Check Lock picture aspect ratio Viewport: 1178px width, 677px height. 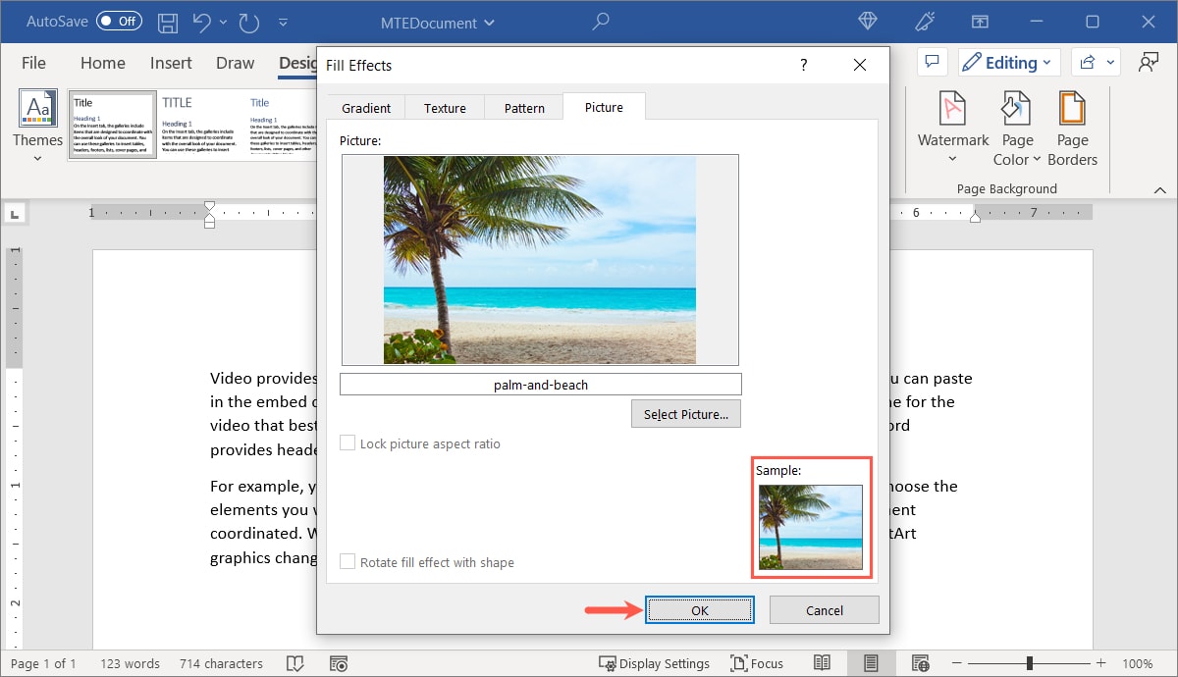tap(348, 443)
